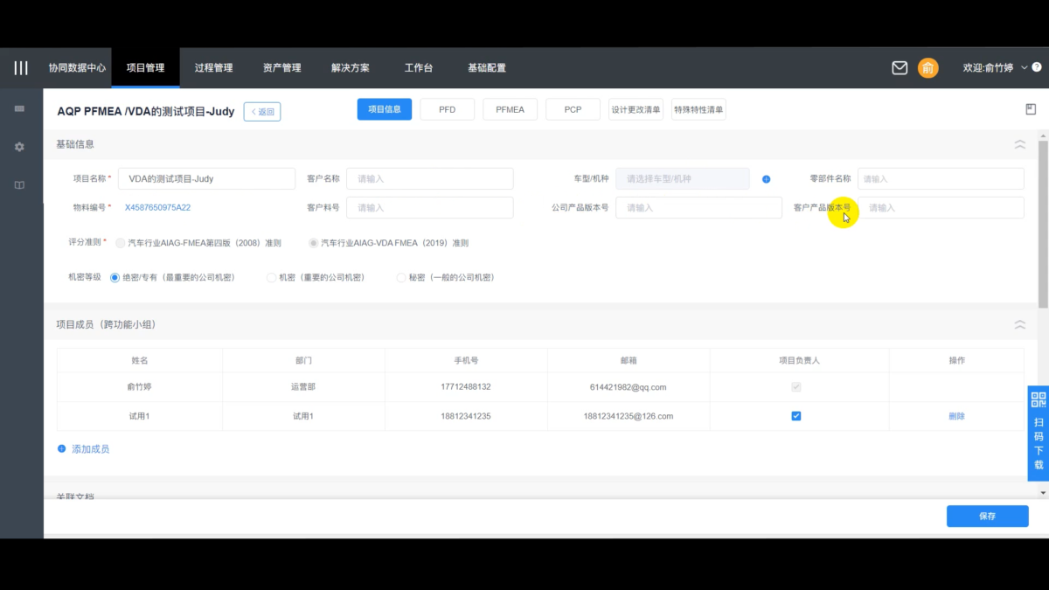Switch to the 项目信息 tab
The height and width of the screenshot is (590, 1049).
click(385, 109)
